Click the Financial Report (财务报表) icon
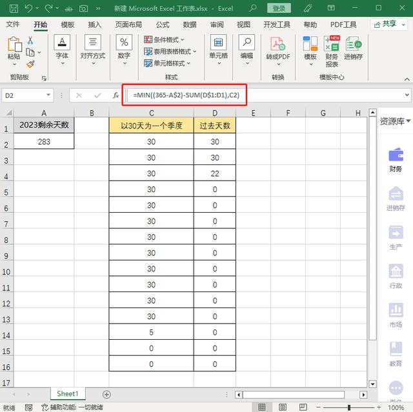 (332, 44)
